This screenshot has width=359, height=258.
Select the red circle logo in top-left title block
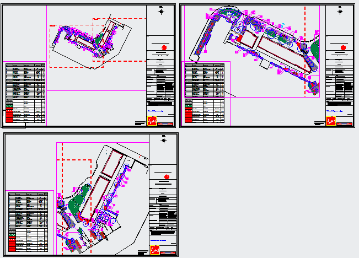click(164, 47)
